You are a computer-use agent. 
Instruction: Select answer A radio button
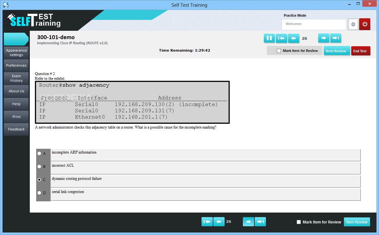[x=39, y=153]
